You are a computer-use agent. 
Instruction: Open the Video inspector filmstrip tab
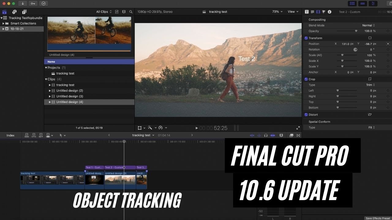318,12
